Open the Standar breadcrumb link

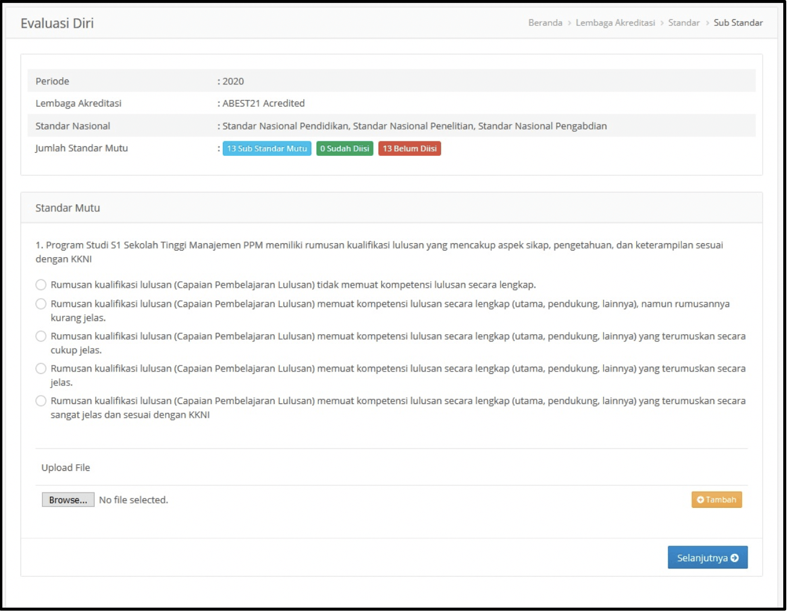coord(684,22)
